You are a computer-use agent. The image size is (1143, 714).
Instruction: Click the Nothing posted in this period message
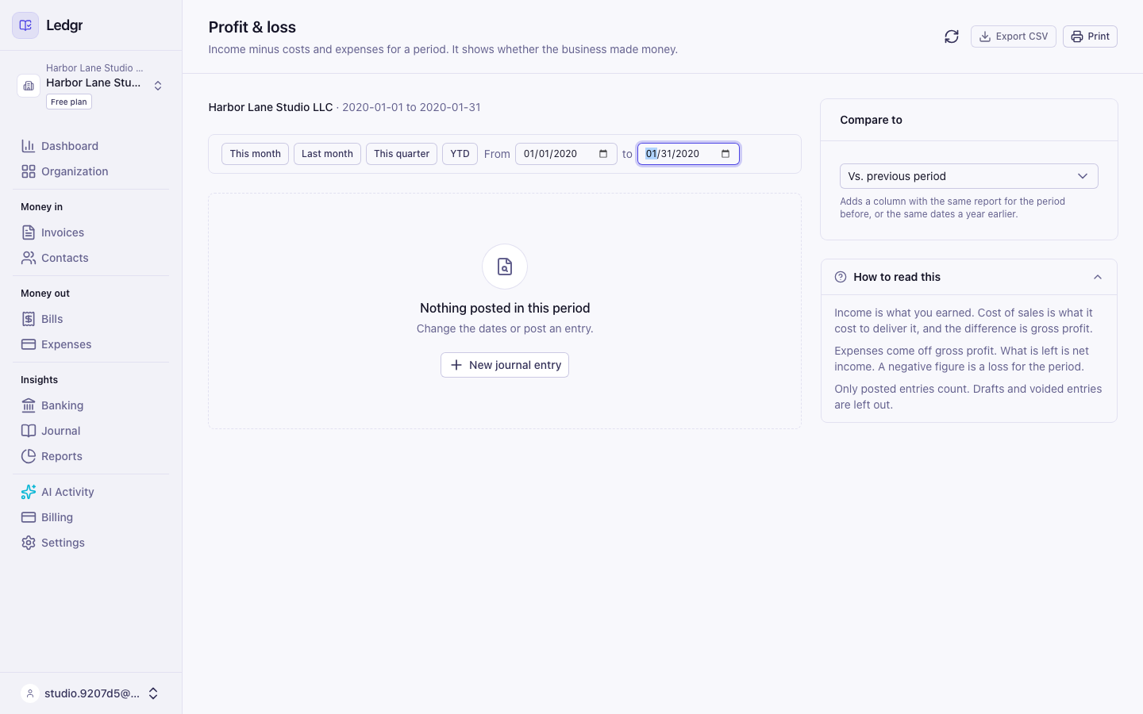click(505, 308)
